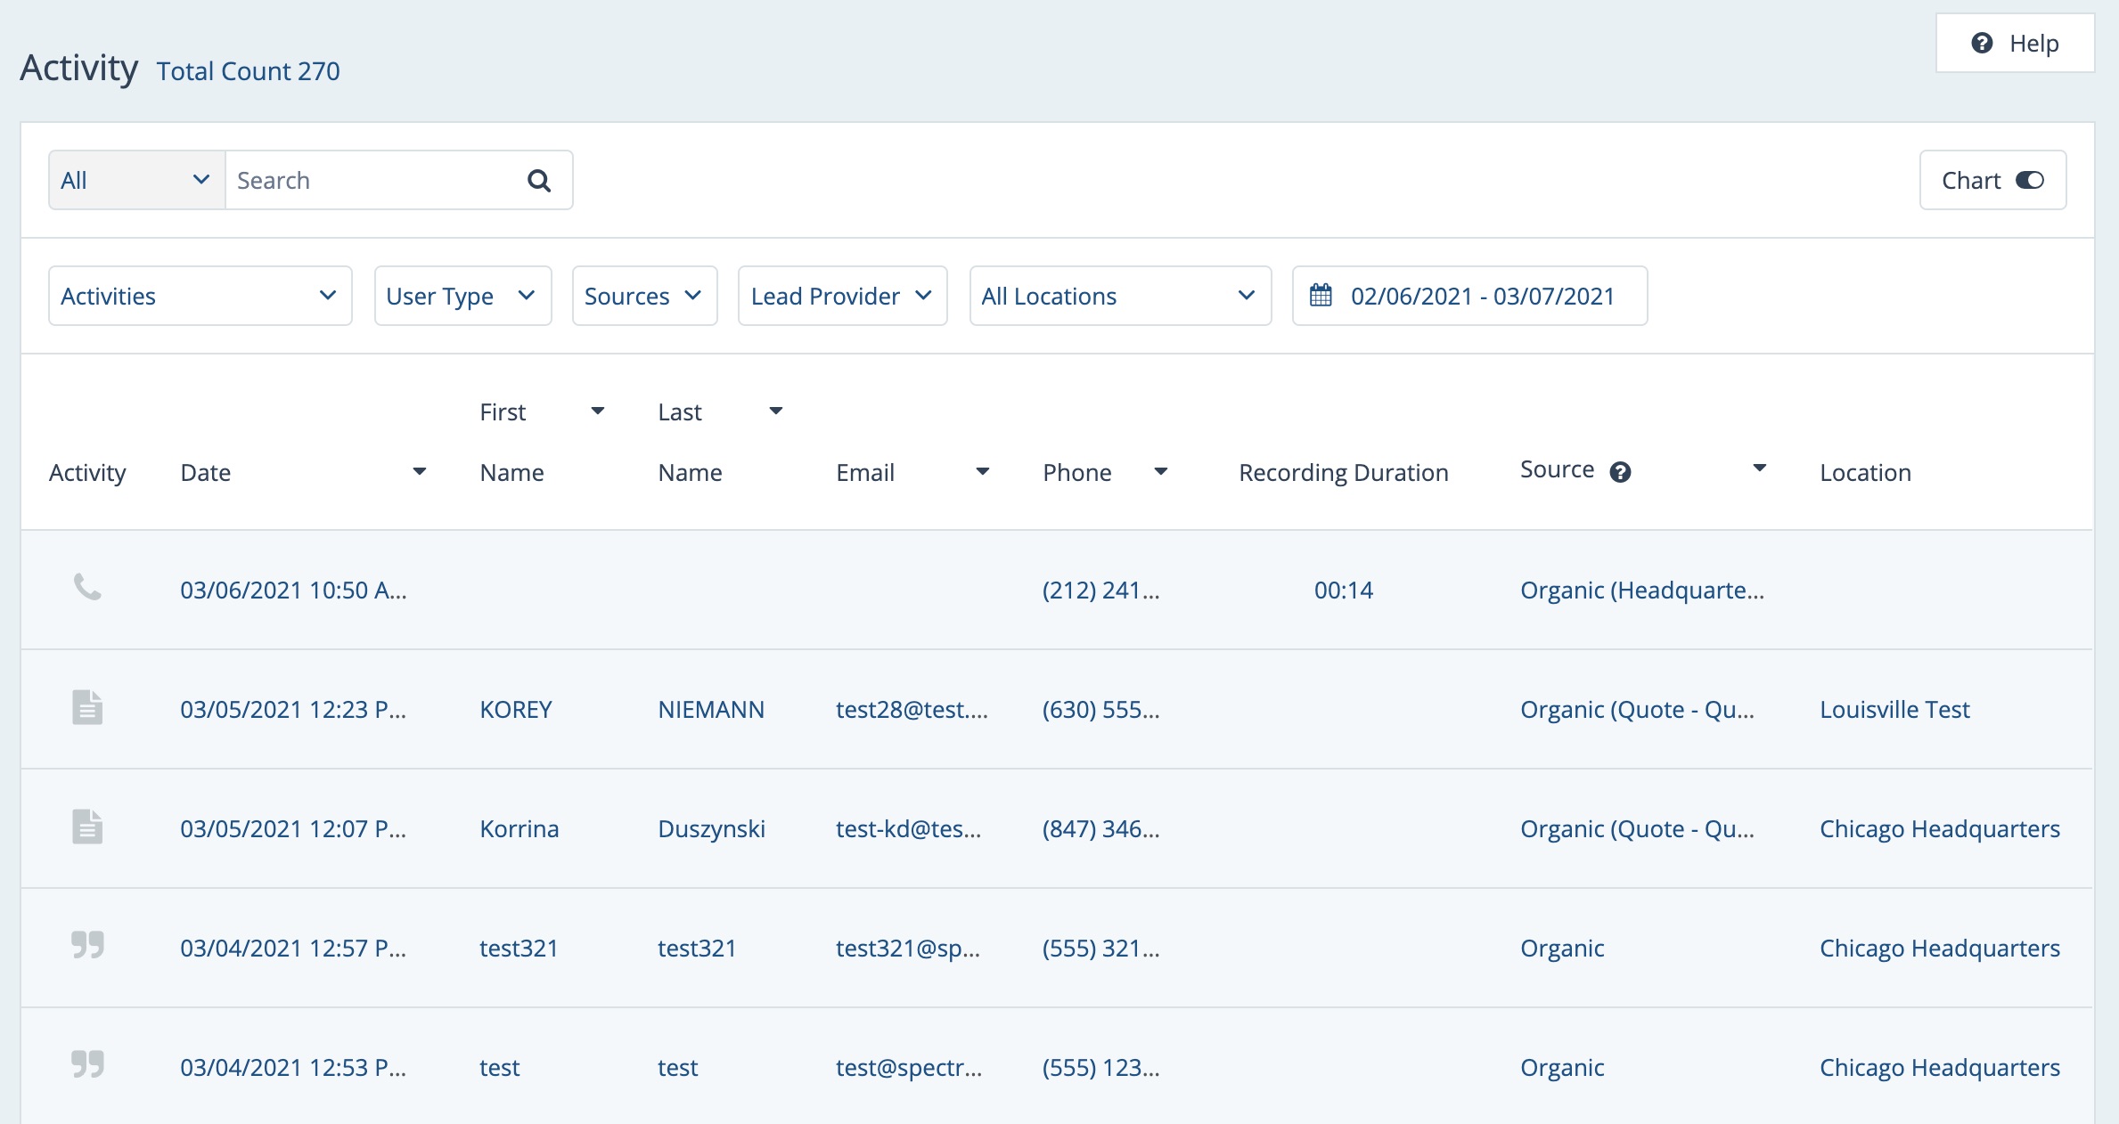Open the Sources filter dropdown

pos(643,296)
